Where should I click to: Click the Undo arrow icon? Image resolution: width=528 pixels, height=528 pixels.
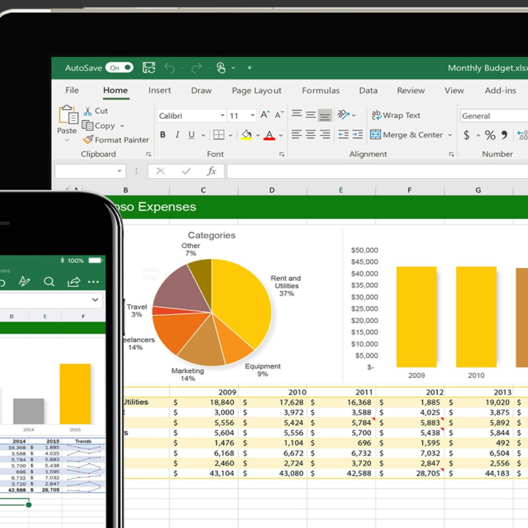[169, 68]
